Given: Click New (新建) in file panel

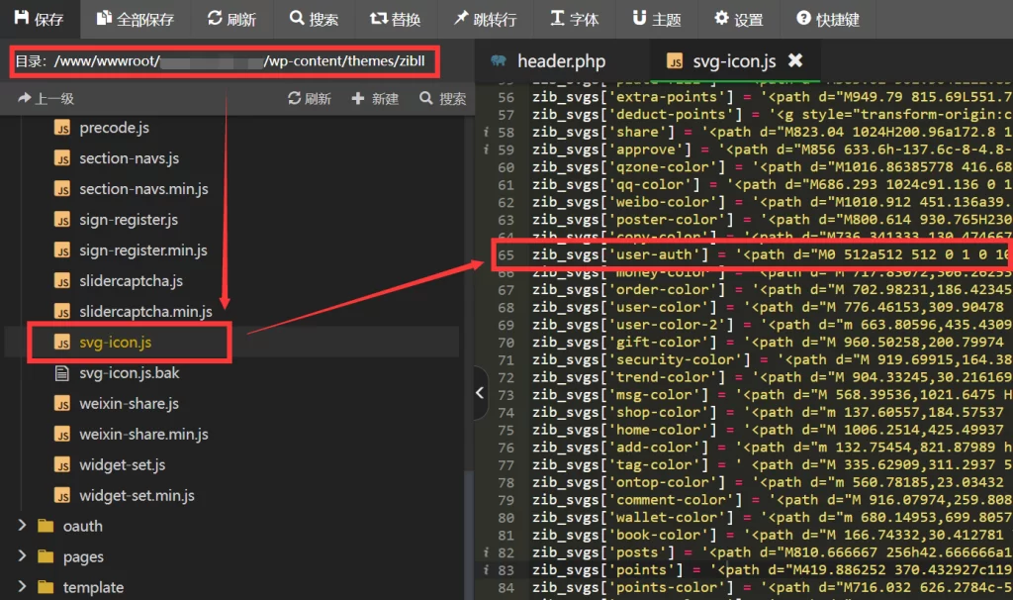Looking at the screenshot, I should 375,98.
